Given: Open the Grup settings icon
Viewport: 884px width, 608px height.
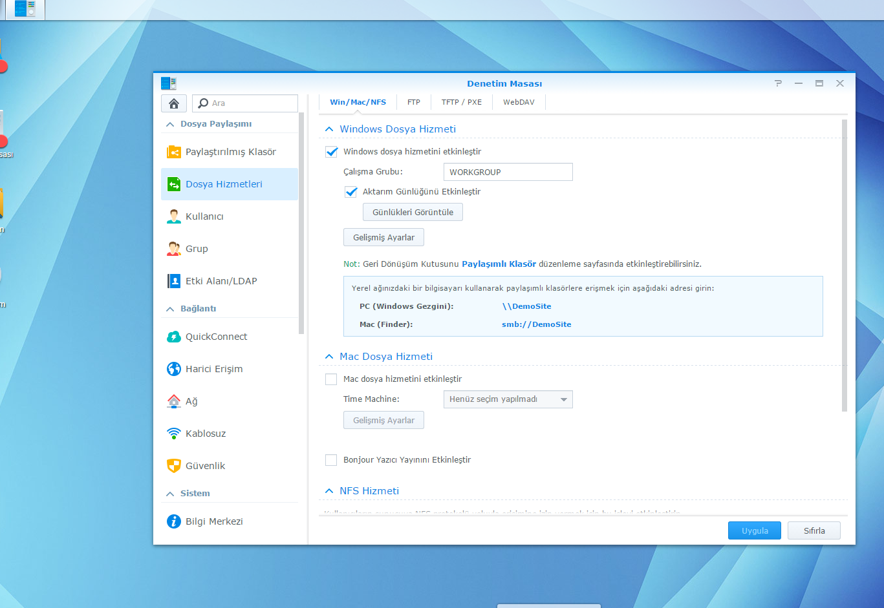Looking at the screenshot, I should (174, 249).
